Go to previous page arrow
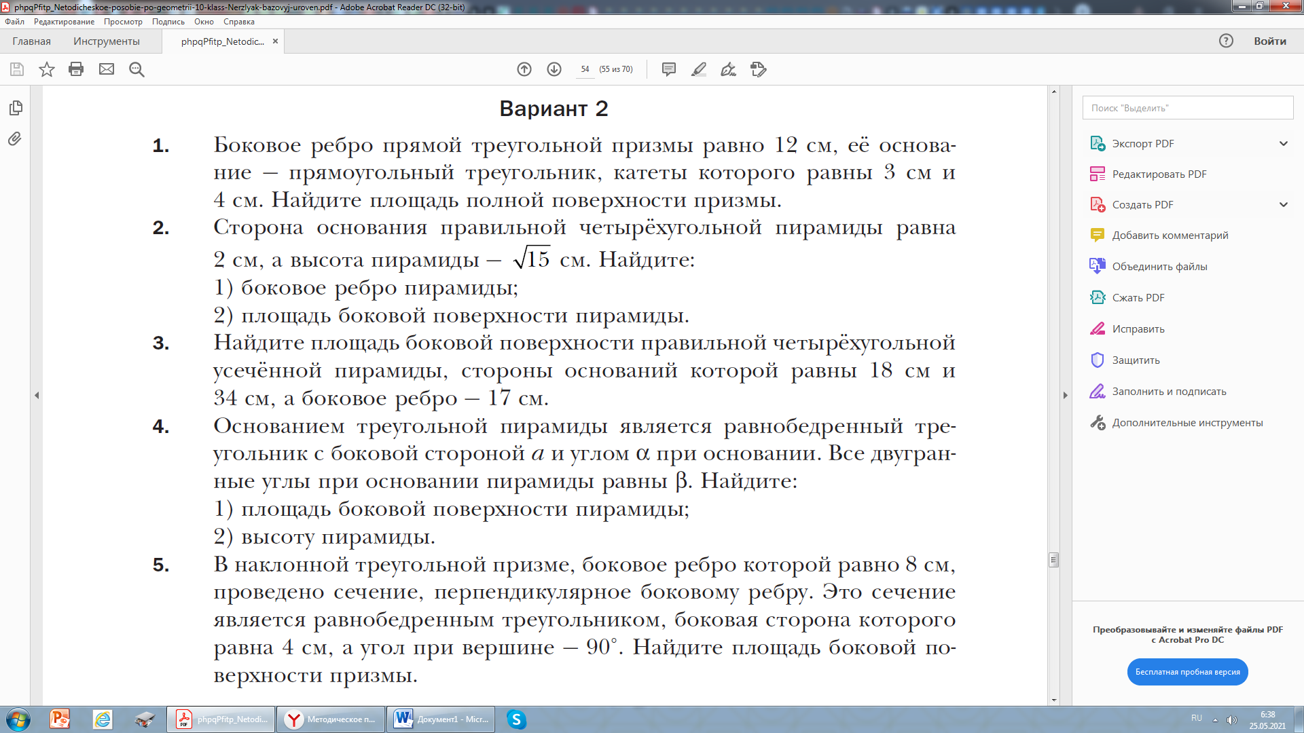The height and width of the screenshot is (733, 1304). tap(524, 69)
